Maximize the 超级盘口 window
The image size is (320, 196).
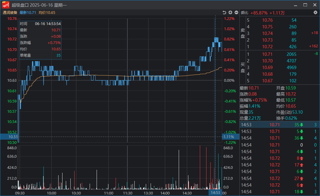tap(305, 5)
